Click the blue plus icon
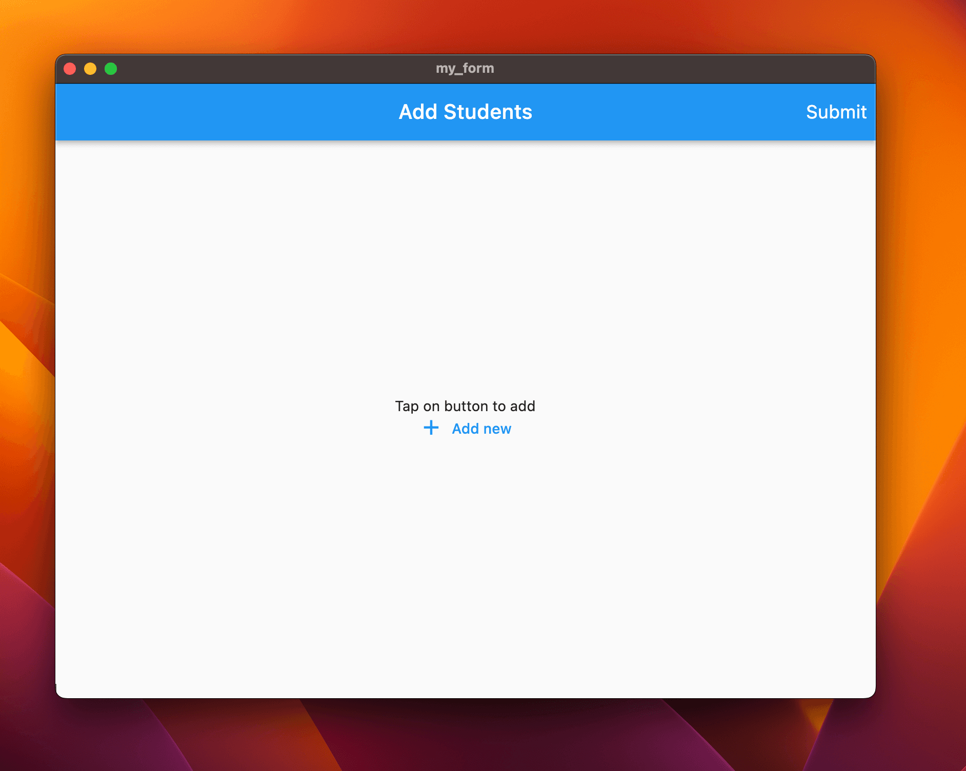 431,428
